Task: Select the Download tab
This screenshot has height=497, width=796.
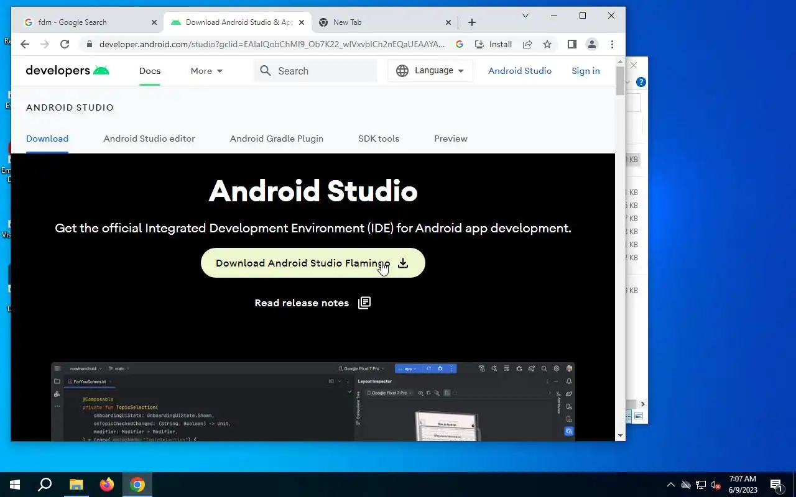Action: pos(47,139)
